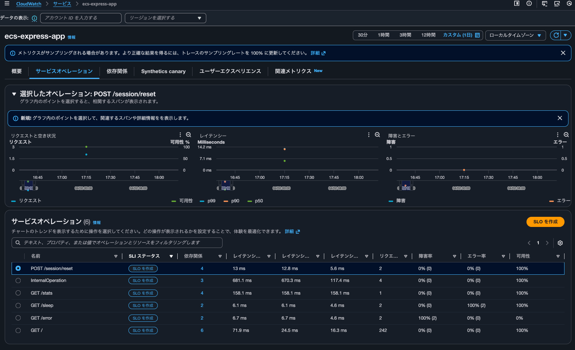Open table preferences gear icon
575x350 pixels.
560,243
